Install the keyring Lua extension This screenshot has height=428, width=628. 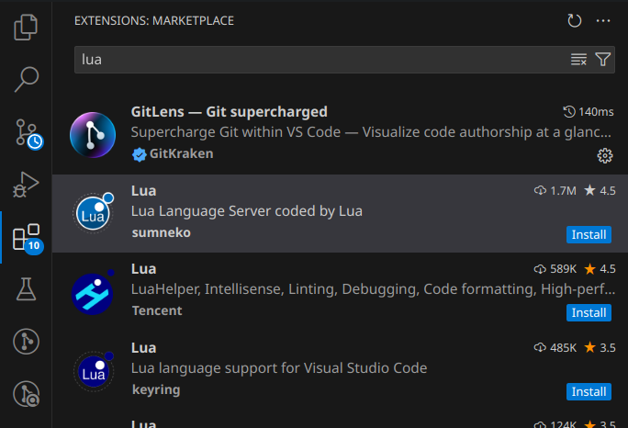coord(589,391)
